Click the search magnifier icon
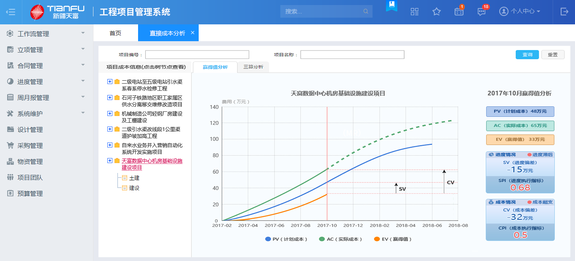The height and width of the screenshot is (261, 575). [x=366, y=11]
